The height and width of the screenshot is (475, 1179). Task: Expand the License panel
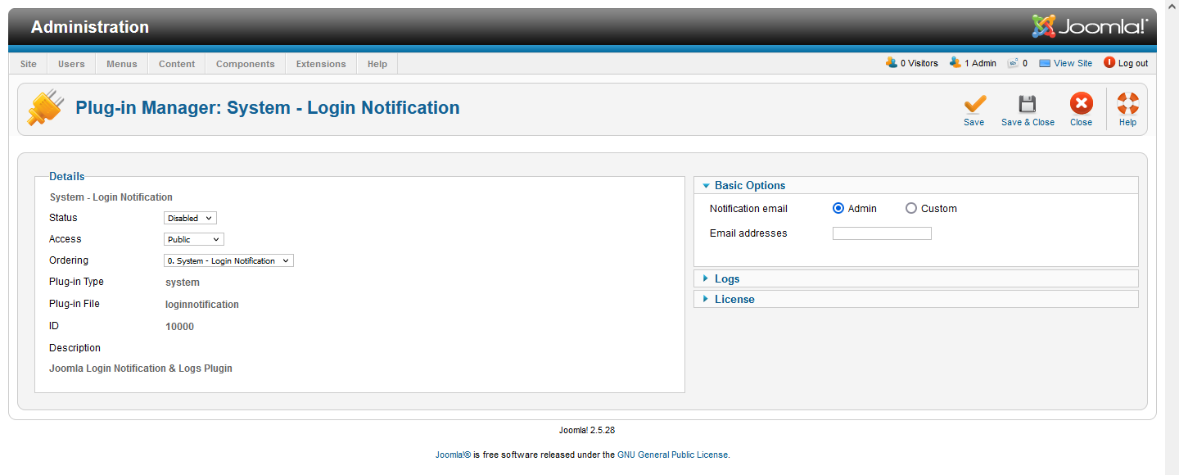[x=915, y=299]
